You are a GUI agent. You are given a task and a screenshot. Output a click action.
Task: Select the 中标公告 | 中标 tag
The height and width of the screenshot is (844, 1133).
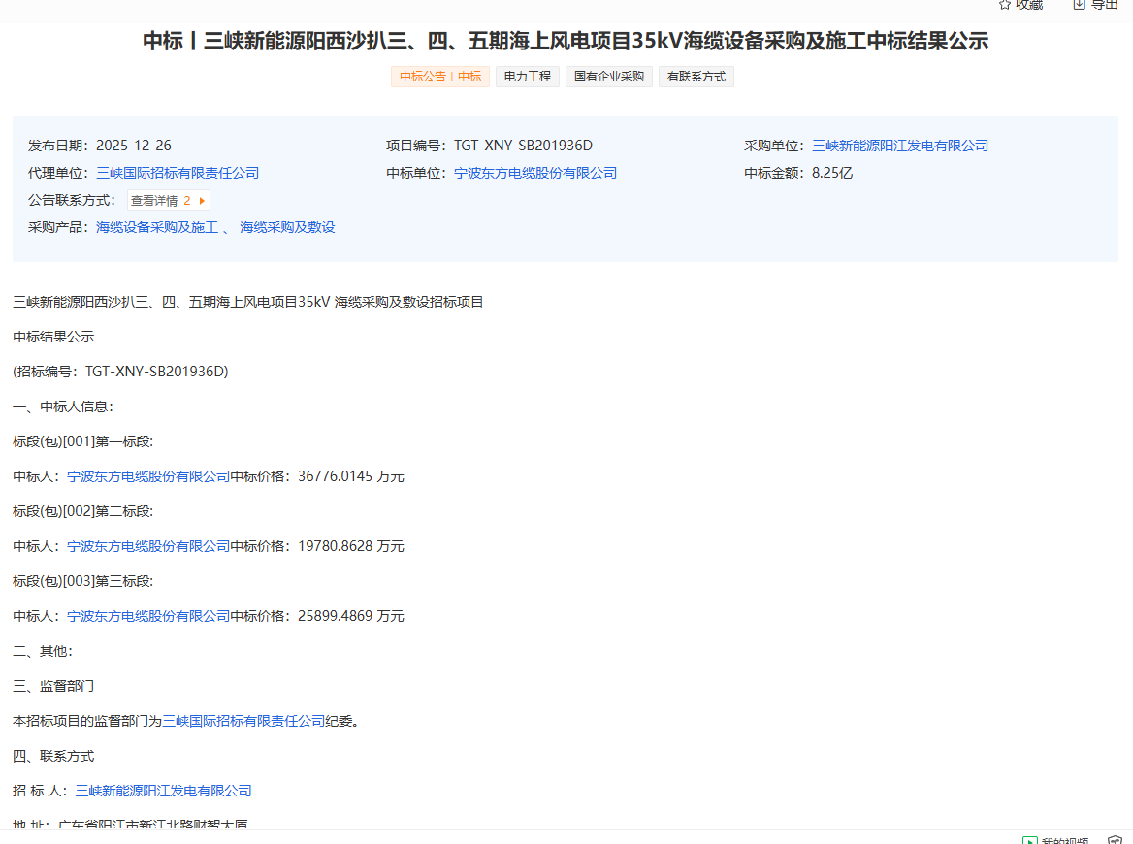click(x=440, y=77)
